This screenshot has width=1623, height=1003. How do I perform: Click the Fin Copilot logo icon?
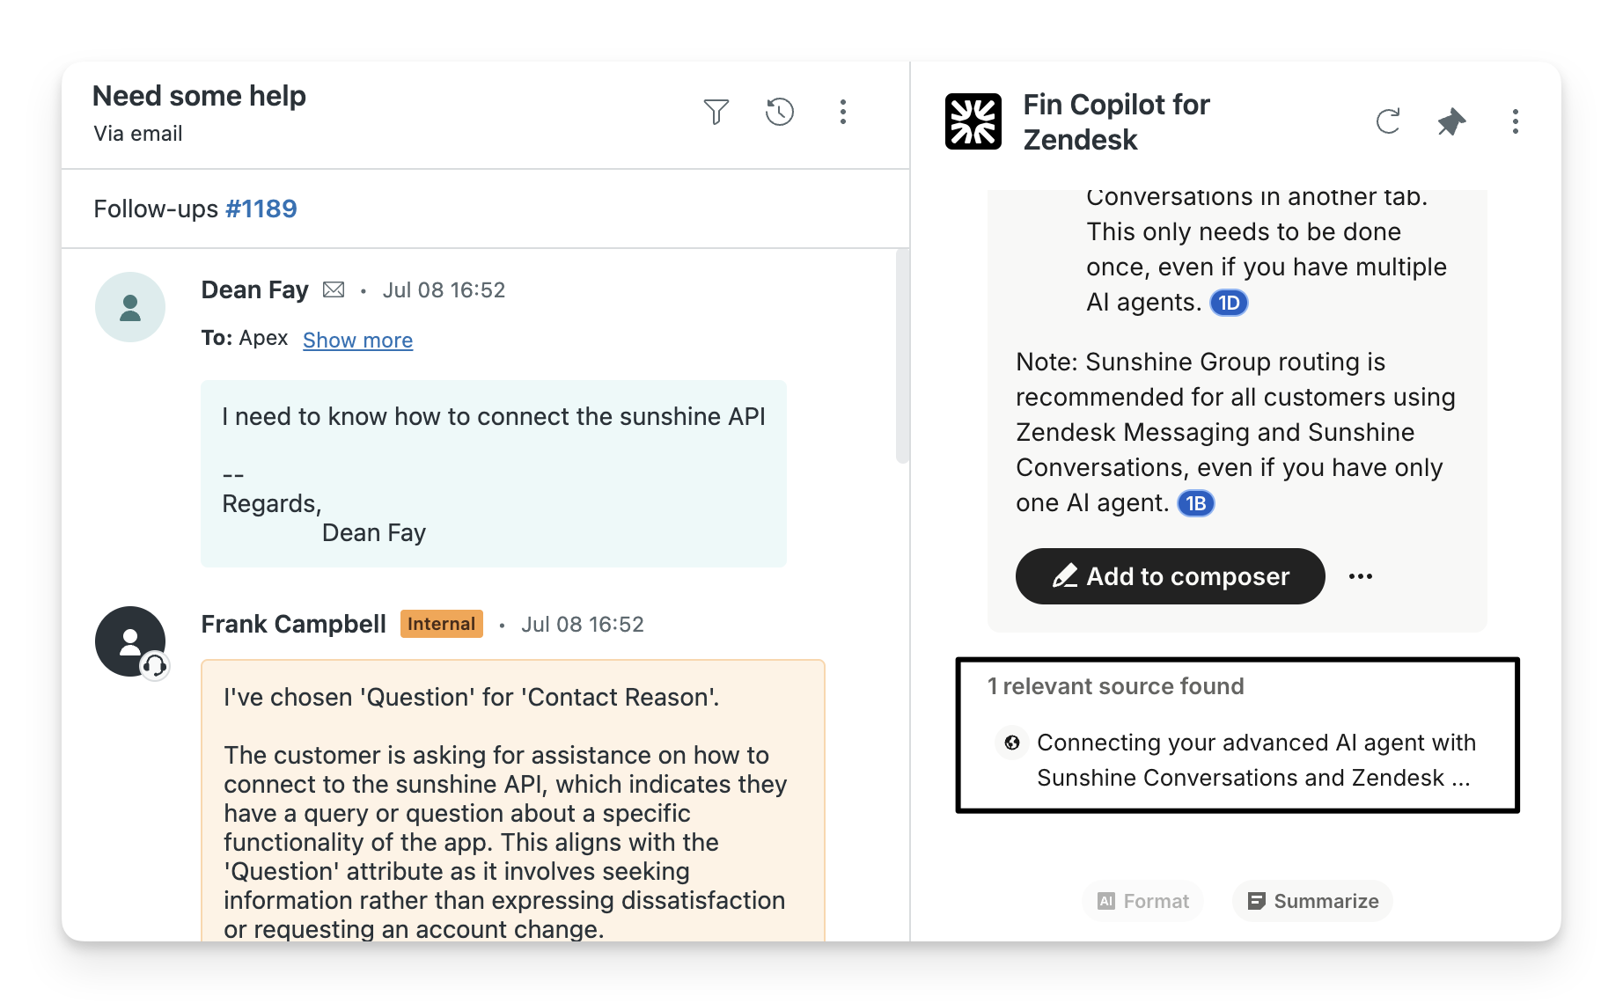pos(973,121)
